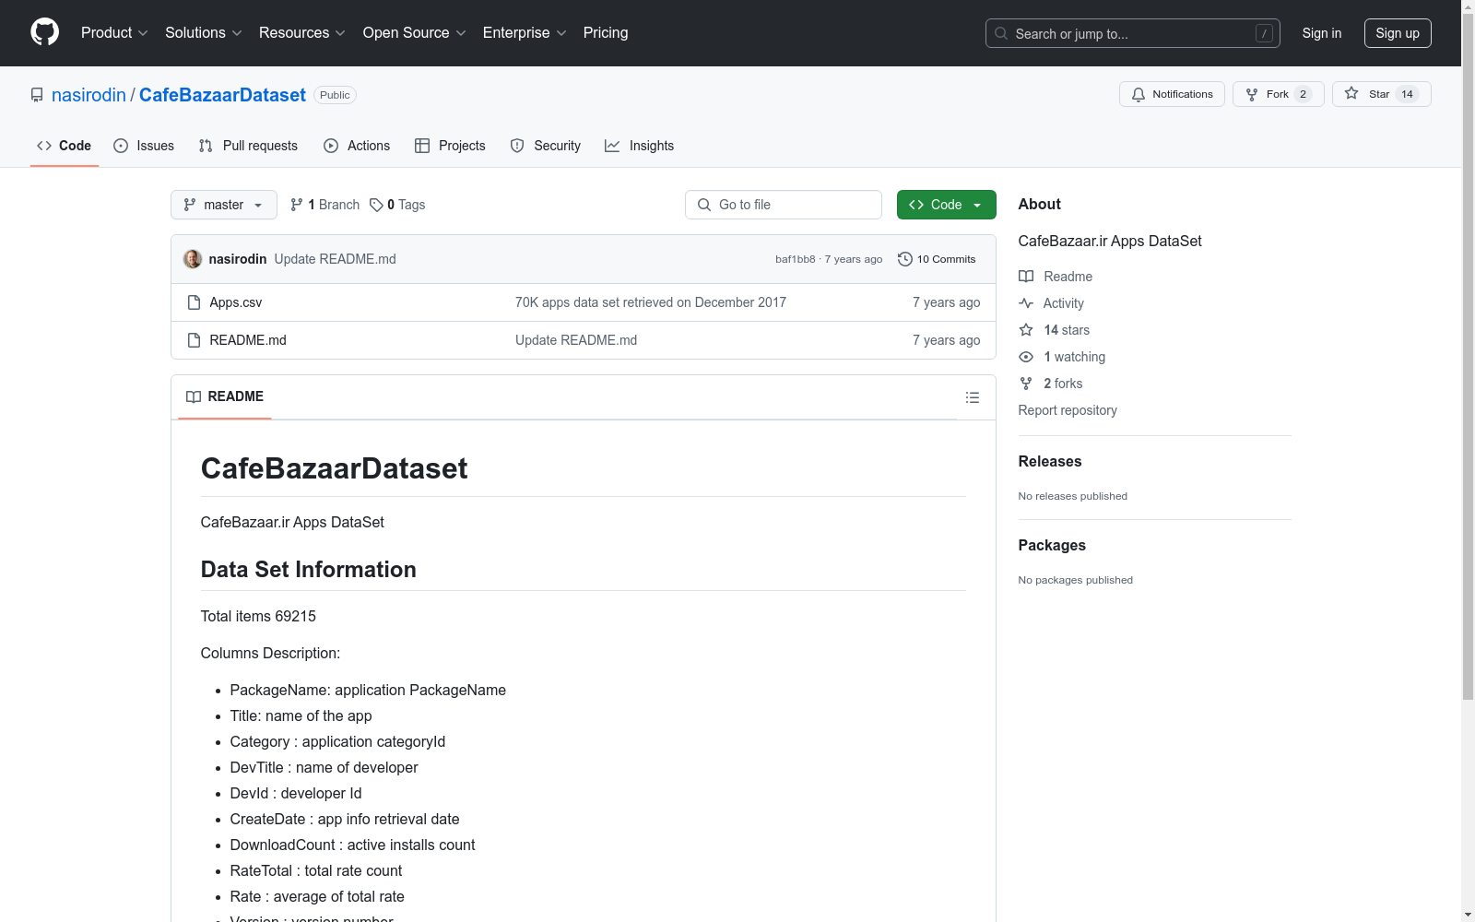The height and width of the screenshot is (922, 1475).
Task: Star this repository
Action: coord(1381,94)
